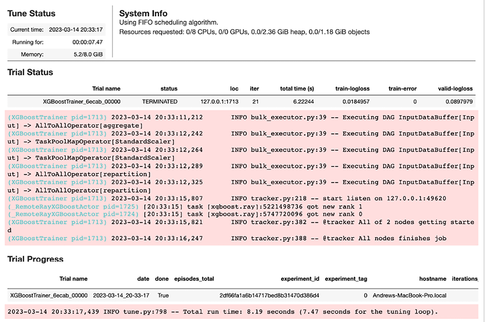Screen dimensions: 486x322
Task: Click the 'done' column header
Action: click(x=162, y=279)
